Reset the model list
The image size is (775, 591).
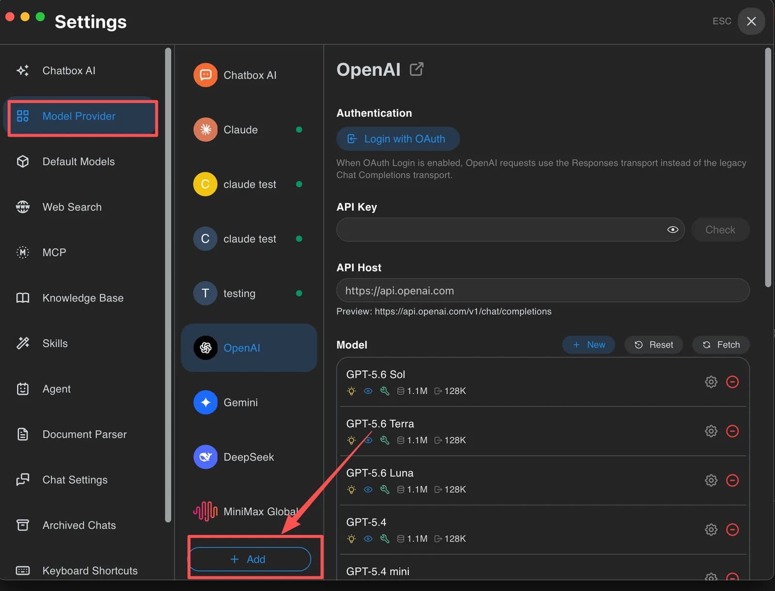click(x=653, y=345)
